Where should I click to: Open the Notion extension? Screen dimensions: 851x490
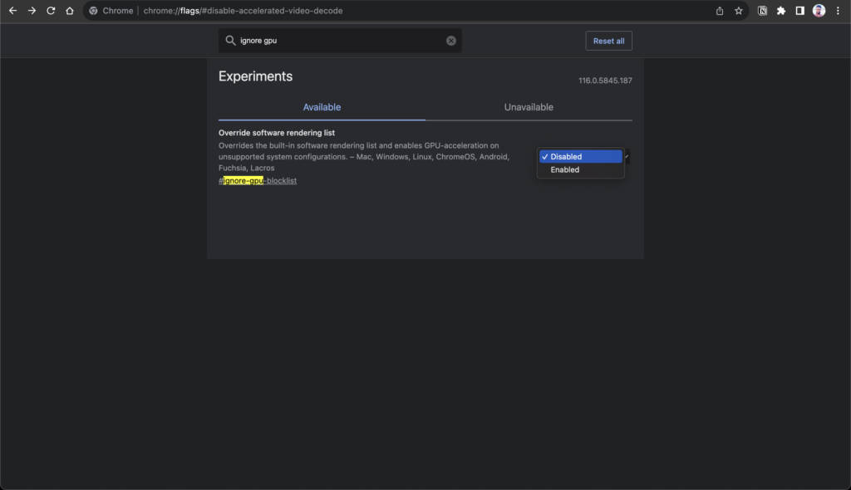point(762,11)
